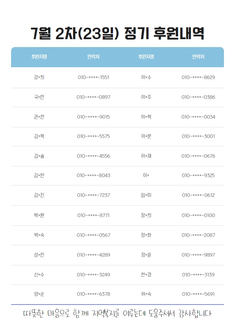Click the thank-you message 따뜻한 마음으로 at bottom
Image resolution: width=235 pixels, height=333 pixels.
click(x=46, y=314)
